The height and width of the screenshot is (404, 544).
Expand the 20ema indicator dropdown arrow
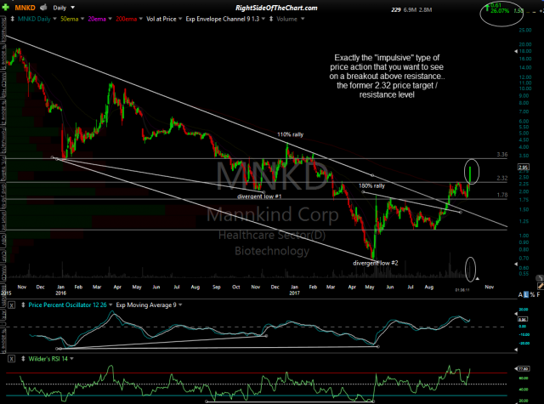click(x=110, y=19)
